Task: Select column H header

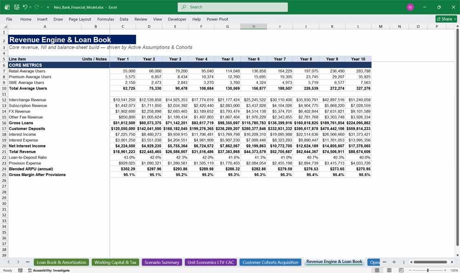Action: click(253, 27)
